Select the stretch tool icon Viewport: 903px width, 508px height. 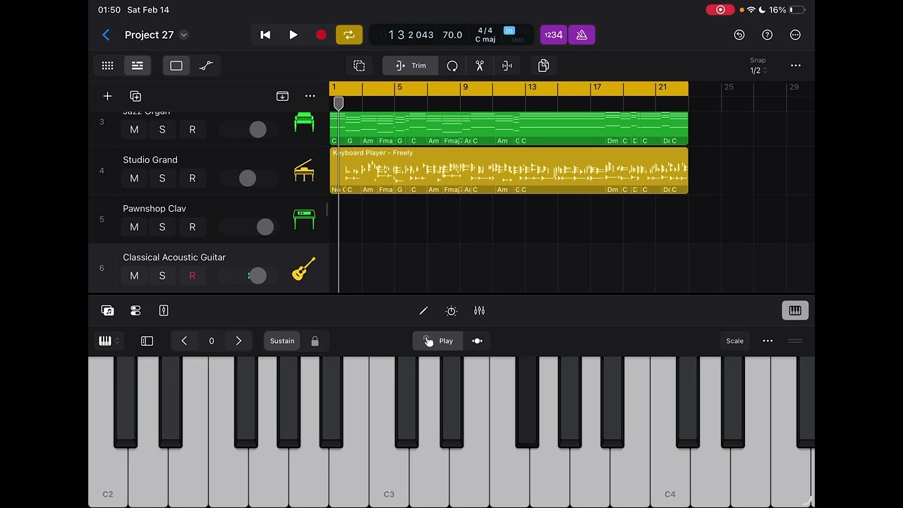(507, 66)
